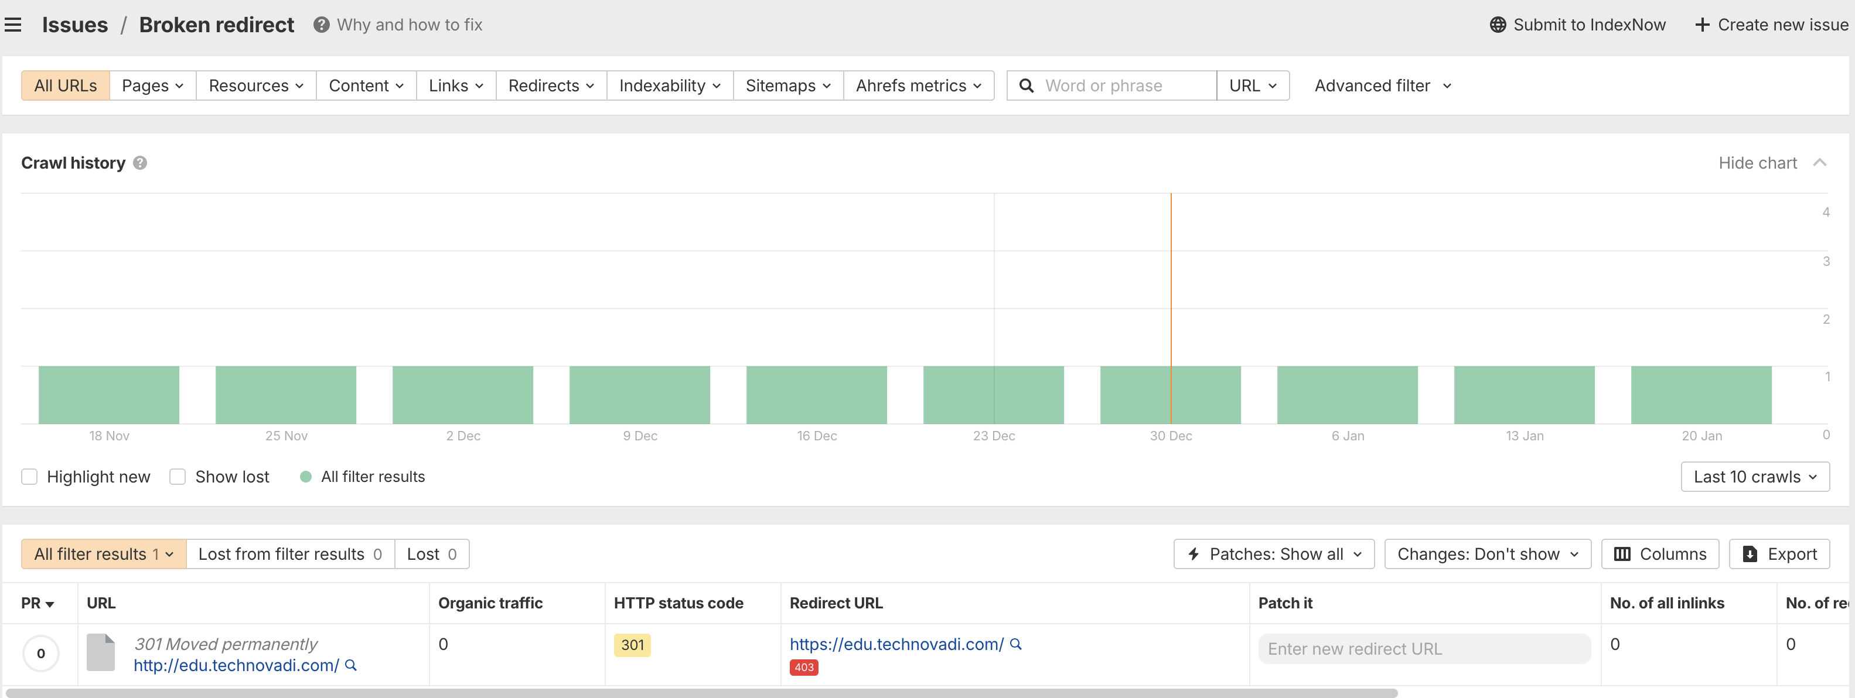Open the Patches: Show all dropdown
The height and width of the screenshot is (698, 1855).
click(1274, 554)
